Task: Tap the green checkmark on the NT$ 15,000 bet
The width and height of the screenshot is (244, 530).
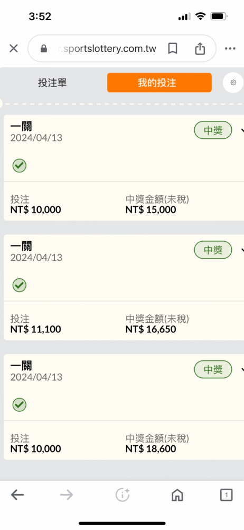Action: point(19,165)
